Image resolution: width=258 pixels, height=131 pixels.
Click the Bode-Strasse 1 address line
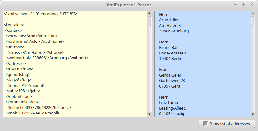pyautogui.click(x=172, y=53)
